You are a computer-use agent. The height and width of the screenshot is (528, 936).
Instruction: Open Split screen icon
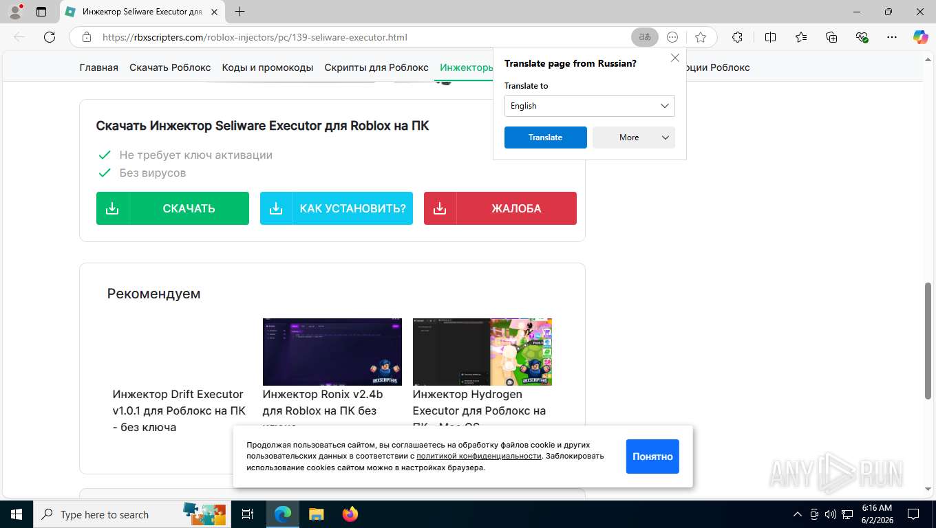[770, 37]
